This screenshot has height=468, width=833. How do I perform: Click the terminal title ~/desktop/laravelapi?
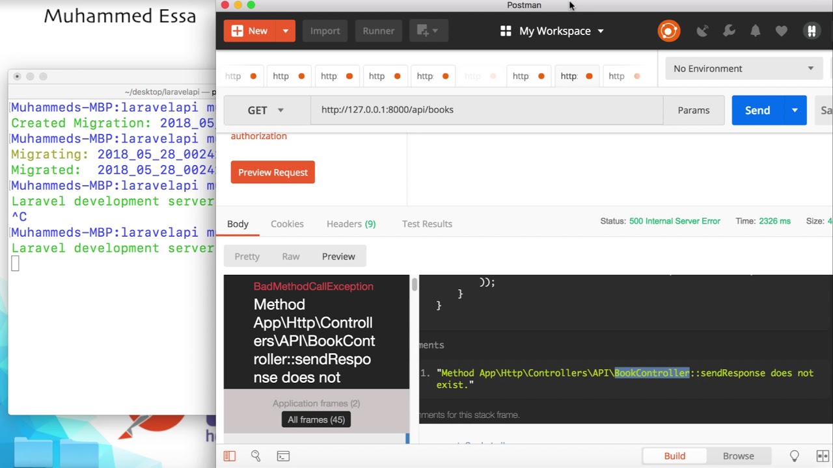pos(162,92)
